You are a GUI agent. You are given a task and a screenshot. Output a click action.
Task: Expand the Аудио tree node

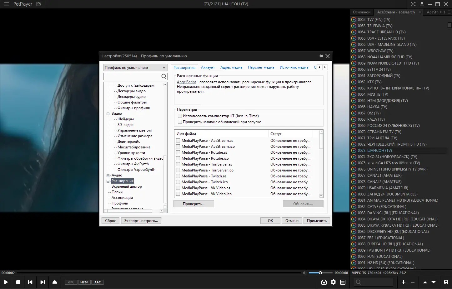108,175
